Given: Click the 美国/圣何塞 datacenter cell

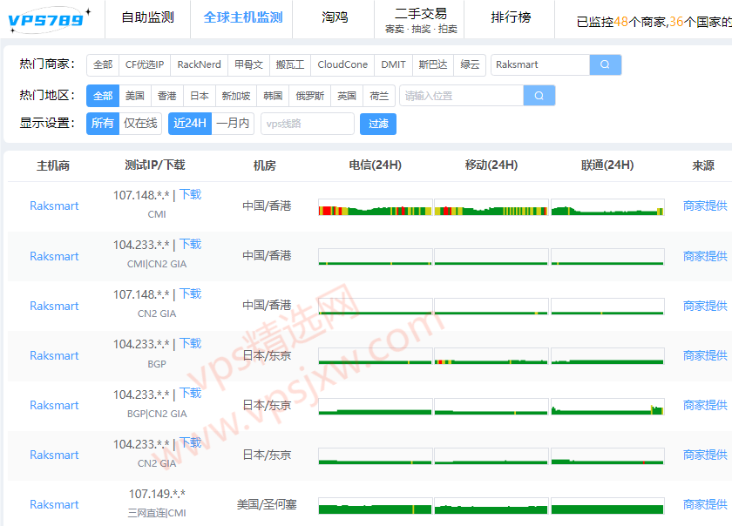Looking at the screenshot, I should [x=267, y=504].
